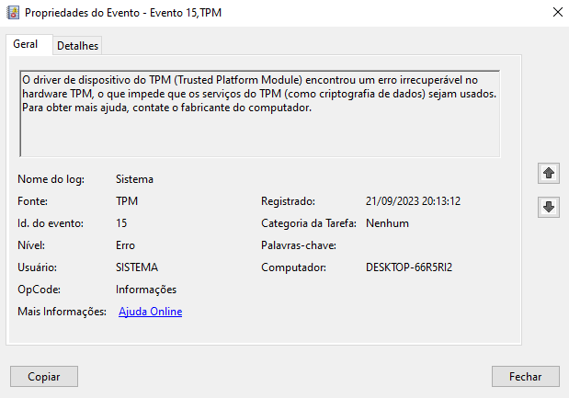The image size is (569, 398).
Task: Select the Fonte value TPM
Action: coord(127,201)
